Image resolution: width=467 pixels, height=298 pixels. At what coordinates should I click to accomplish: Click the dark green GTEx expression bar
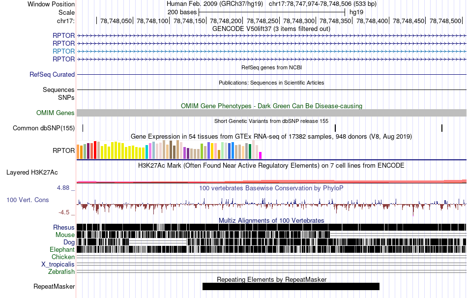click(250, 151)
